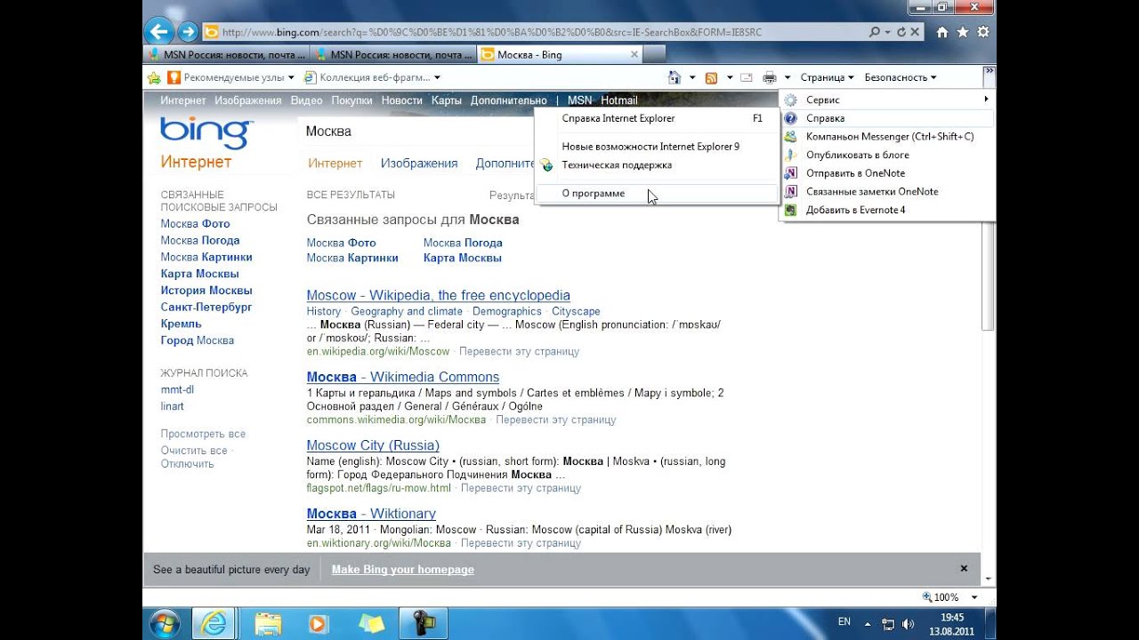
Task: Click Очистить все in search history
Action: [x=194, y=451]
